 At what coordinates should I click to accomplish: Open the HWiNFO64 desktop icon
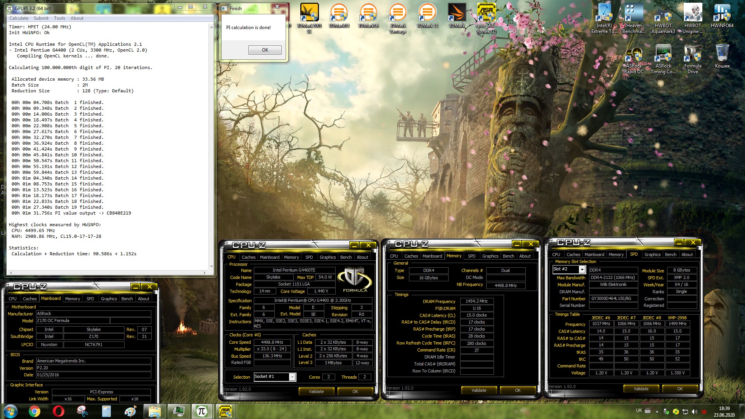tap(722, 16)
